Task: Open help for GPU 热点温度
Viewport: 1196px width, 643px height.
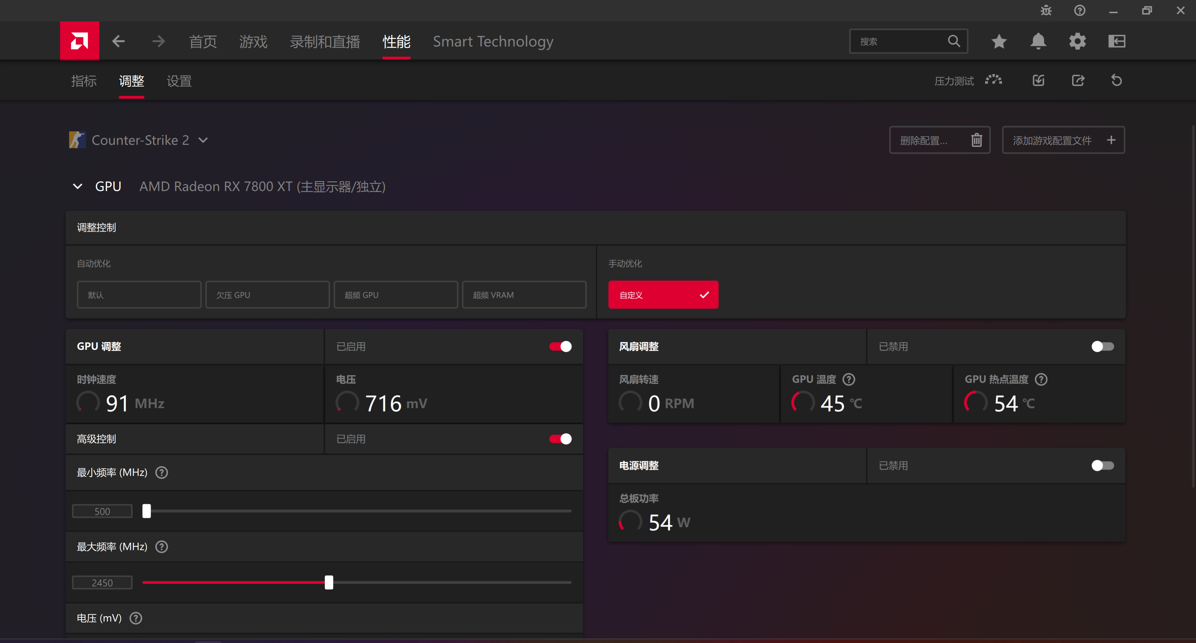Action: tap(1041, 379)
